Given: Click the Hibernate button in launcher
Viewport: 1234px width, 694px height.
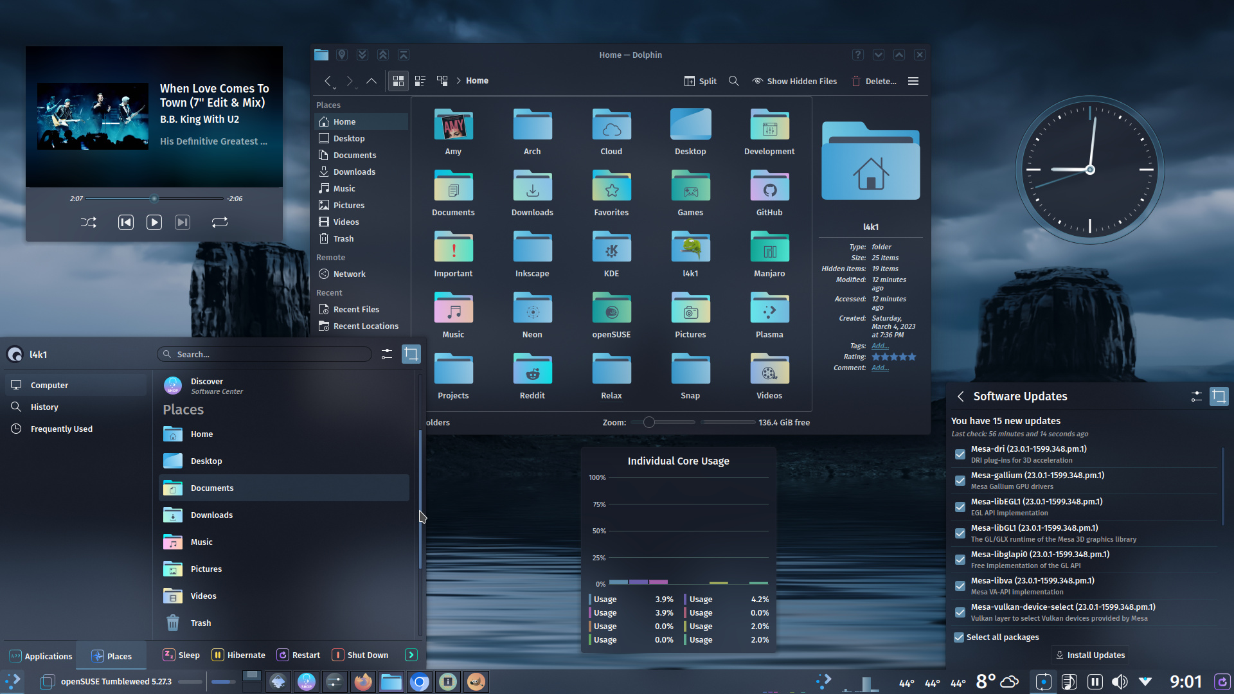Looking at the screenshot, I should [x=238, y=655].
